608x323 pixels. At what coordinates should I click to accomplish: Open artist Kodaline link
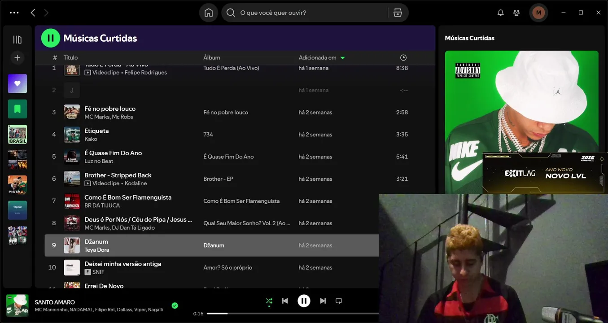pyautogui.click(x=136, y=183)
